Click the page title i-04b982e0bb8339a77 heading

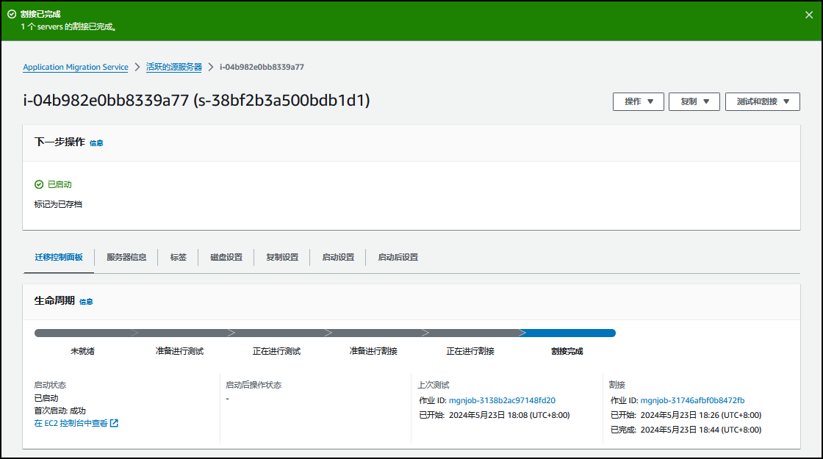coord(196,100)
